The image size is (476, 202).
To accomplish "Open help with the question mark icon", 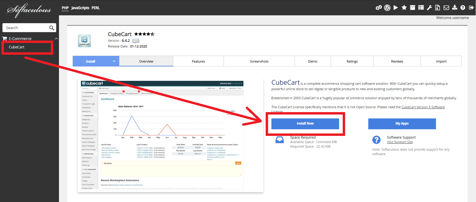I will click(463, 8).
